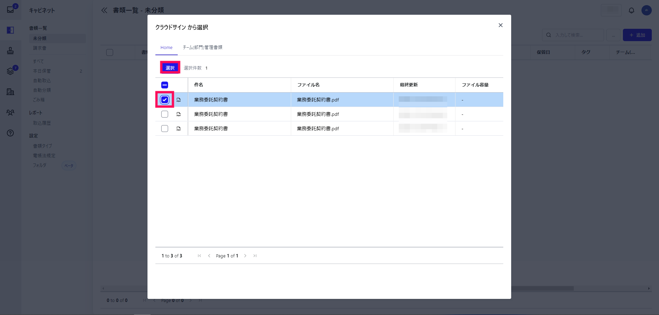Click the ellipsis button beside search
The width and height of the screenshot is (659, 315).
click(x=613, y=35)
